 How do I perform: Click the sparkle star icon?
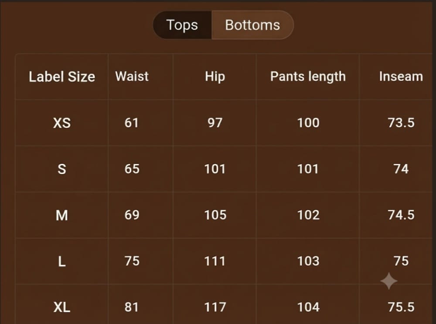[389, 281]
